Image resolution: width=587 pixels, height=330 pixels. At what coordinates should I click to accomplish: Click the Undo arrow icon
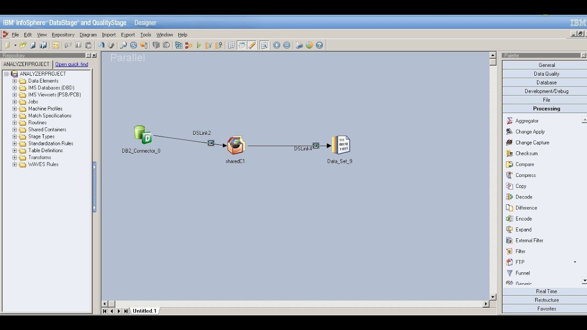101,45
